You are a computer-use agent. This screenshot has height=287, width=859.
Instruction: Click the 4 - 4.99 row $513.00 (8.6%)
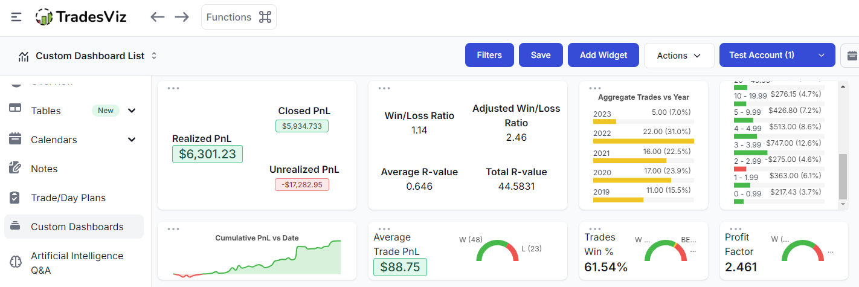[x=795, y=127]
